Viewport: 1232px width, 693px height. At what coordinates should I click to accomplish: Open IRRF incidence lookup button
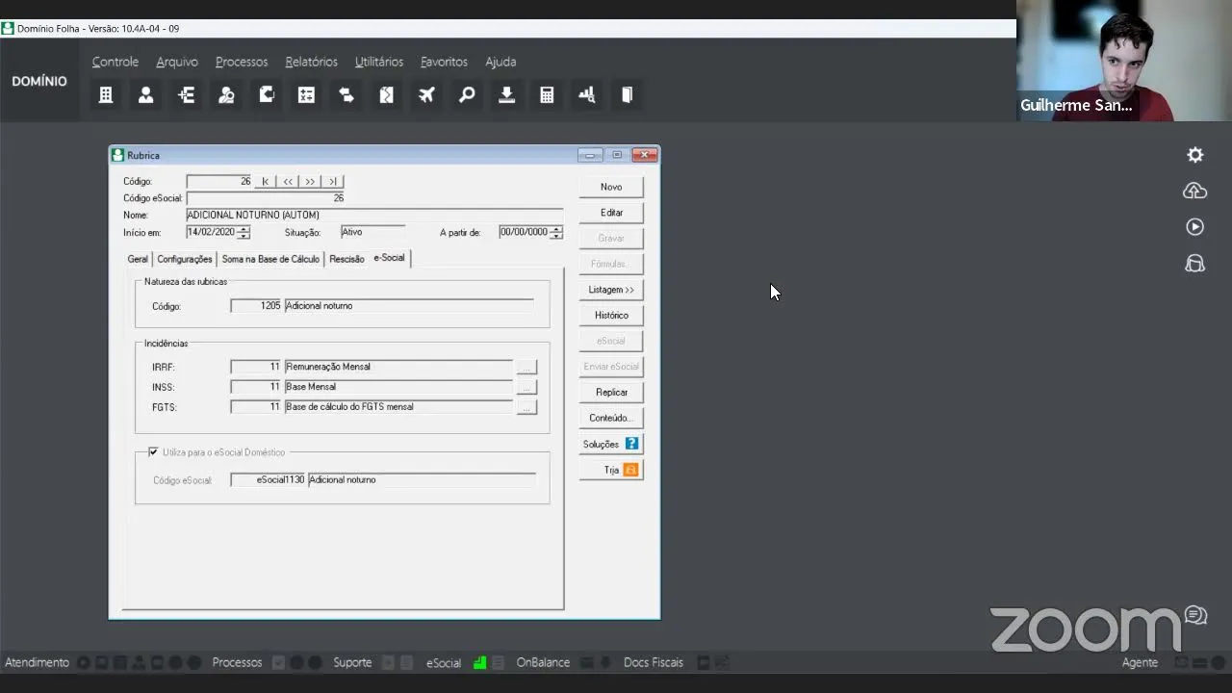(x=526, y=367)
